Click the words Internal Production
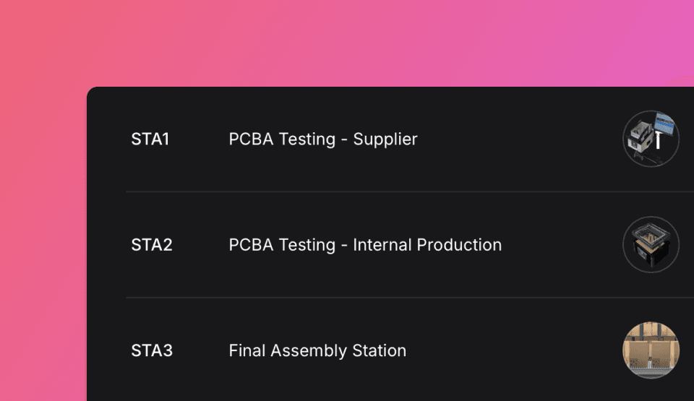694x401 pixels. click(427, 245)
